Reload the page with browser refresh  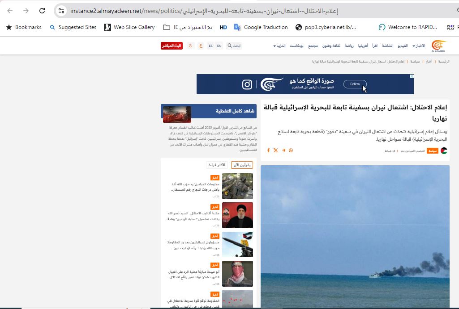42,11
